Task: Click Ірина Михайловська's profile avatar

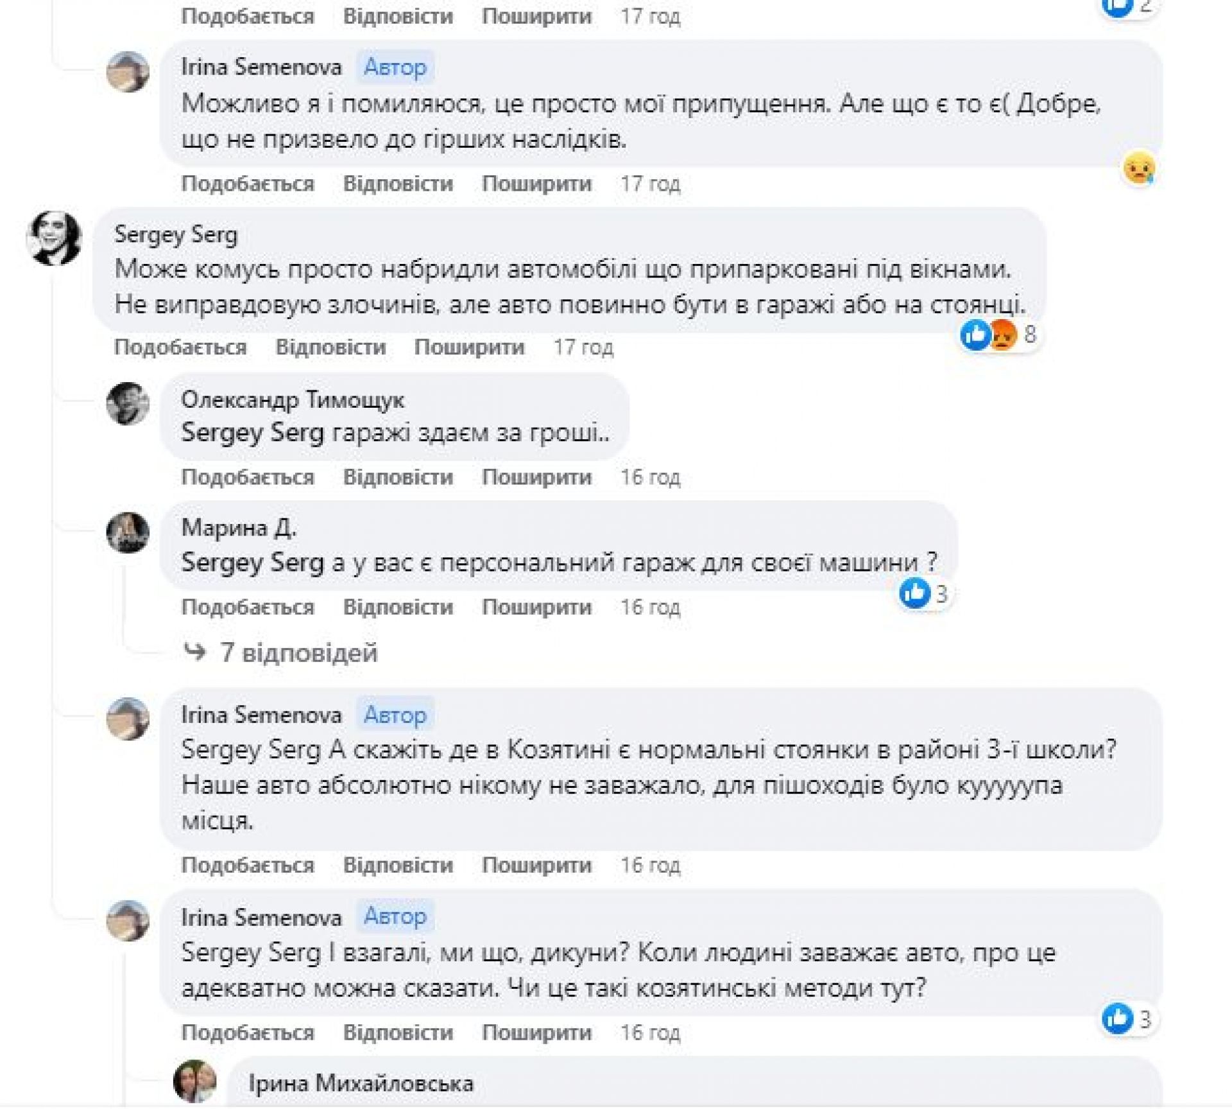Action: (194, 1081)
